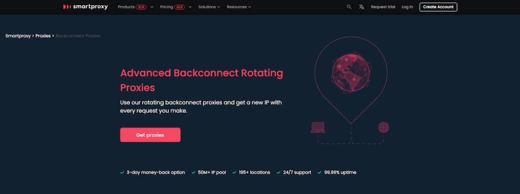Click the 'Use our rotating backconnect proxies' text
The image size is (520, 194).
pyautogui.click(x=201, y=106)
